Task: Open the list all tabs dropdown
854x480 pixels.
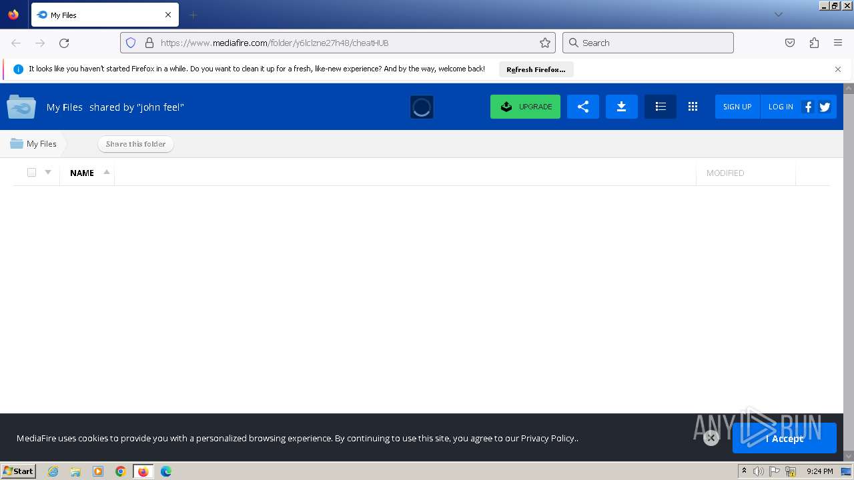Action: [778, 15]
